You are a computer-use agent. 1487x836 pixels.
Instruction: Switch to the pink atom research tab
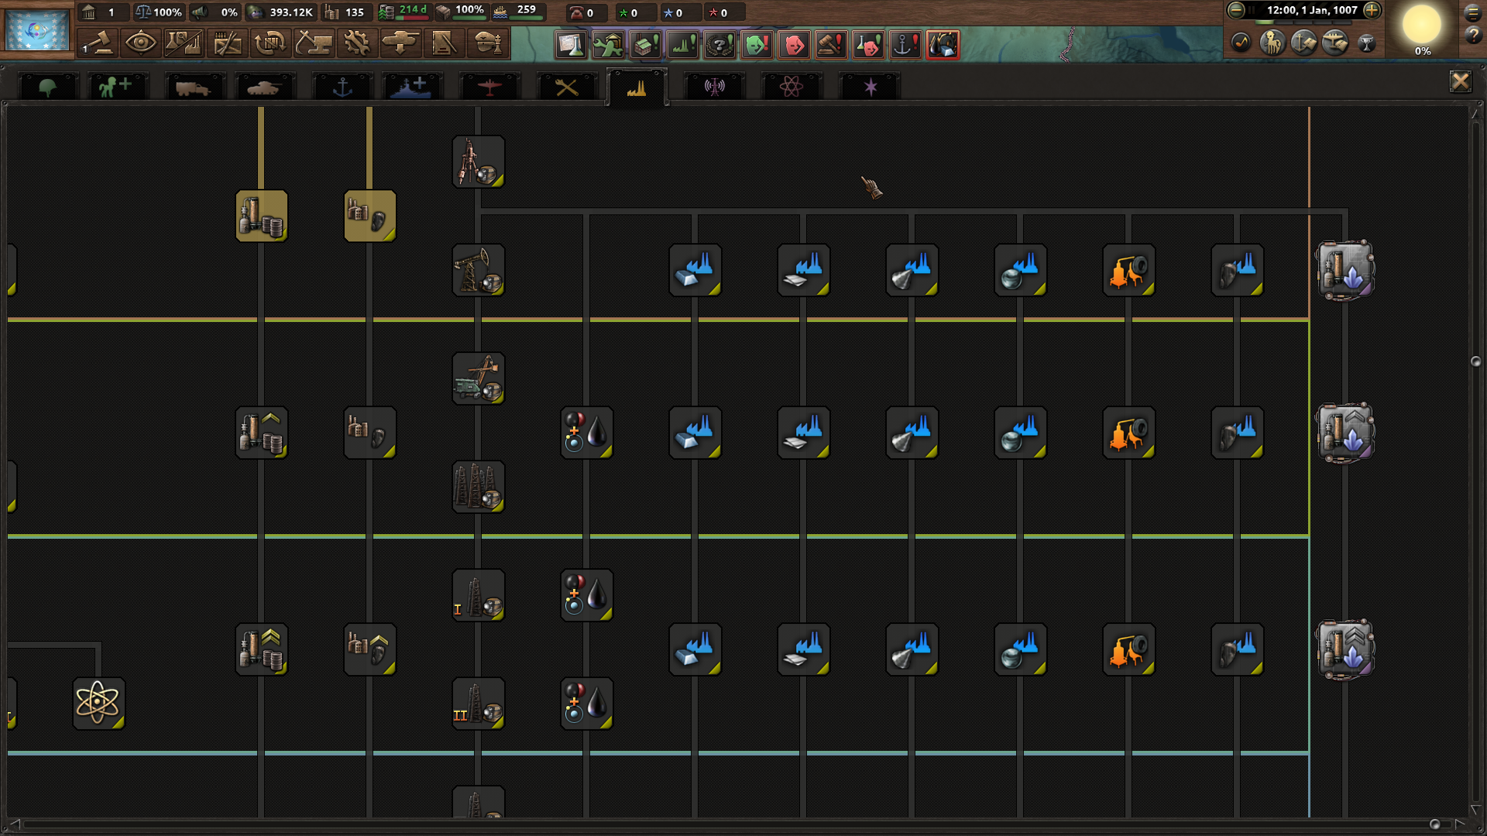point(792,87)
